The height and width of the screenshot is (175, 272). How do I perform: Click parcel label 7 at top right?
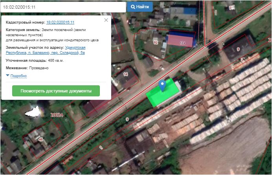[231, 7]
